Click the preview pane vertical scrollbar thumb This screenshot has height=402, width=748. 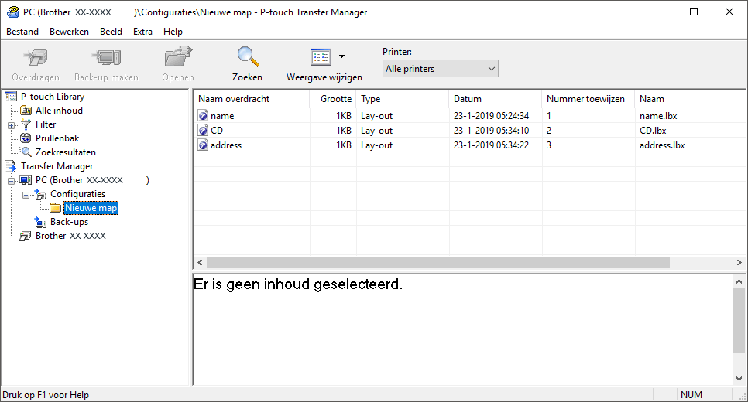tap(739, 321)
